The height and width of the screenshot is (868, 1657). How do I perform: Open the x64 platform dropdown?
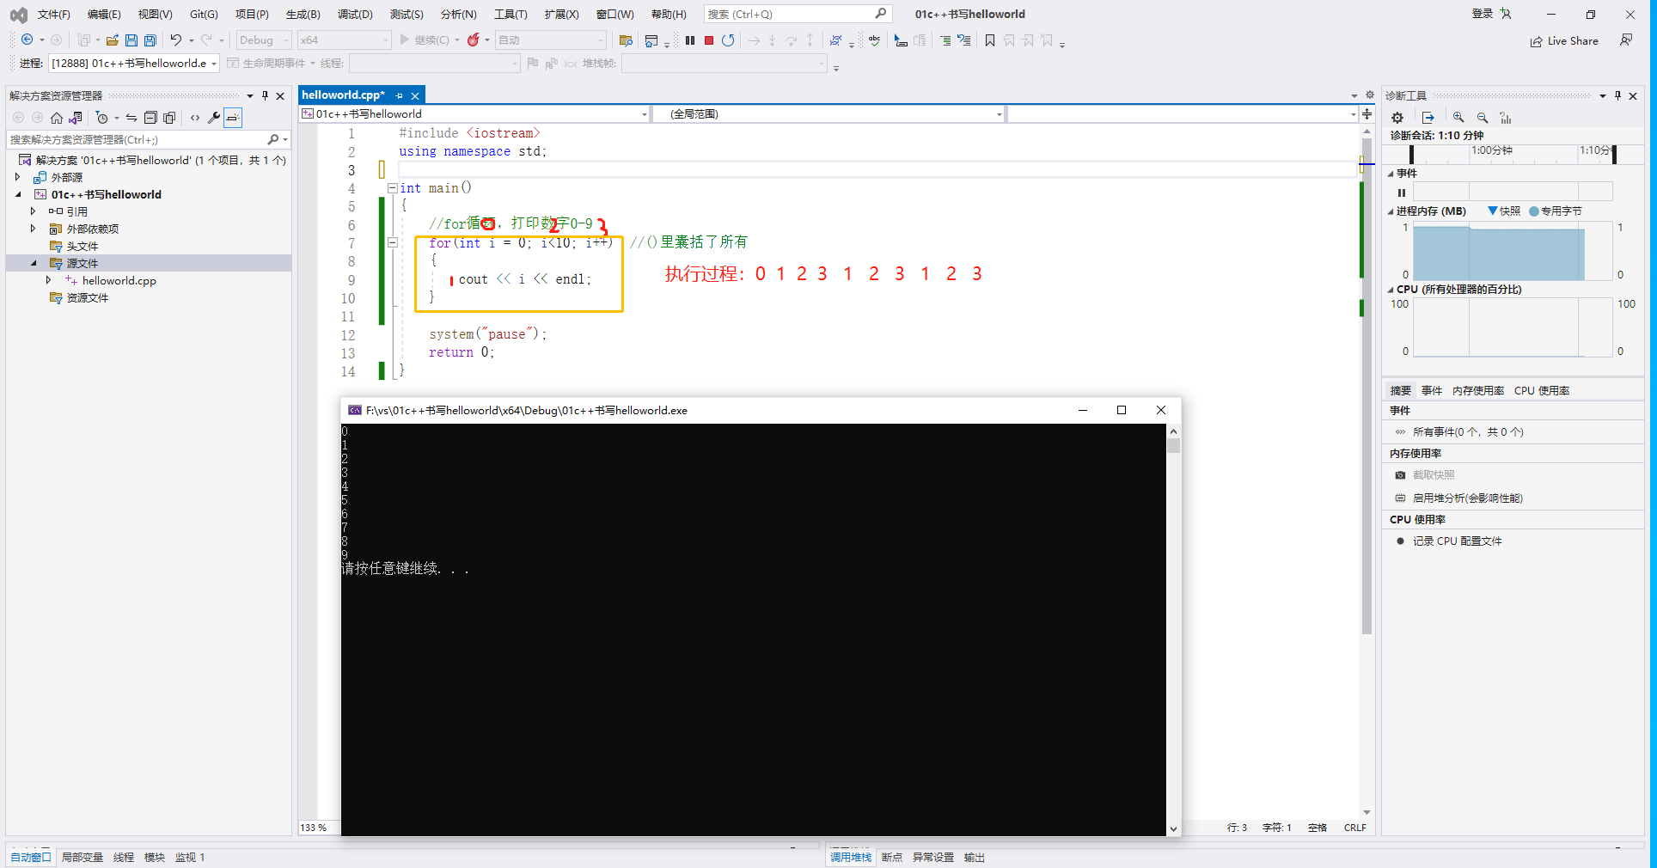345,40
